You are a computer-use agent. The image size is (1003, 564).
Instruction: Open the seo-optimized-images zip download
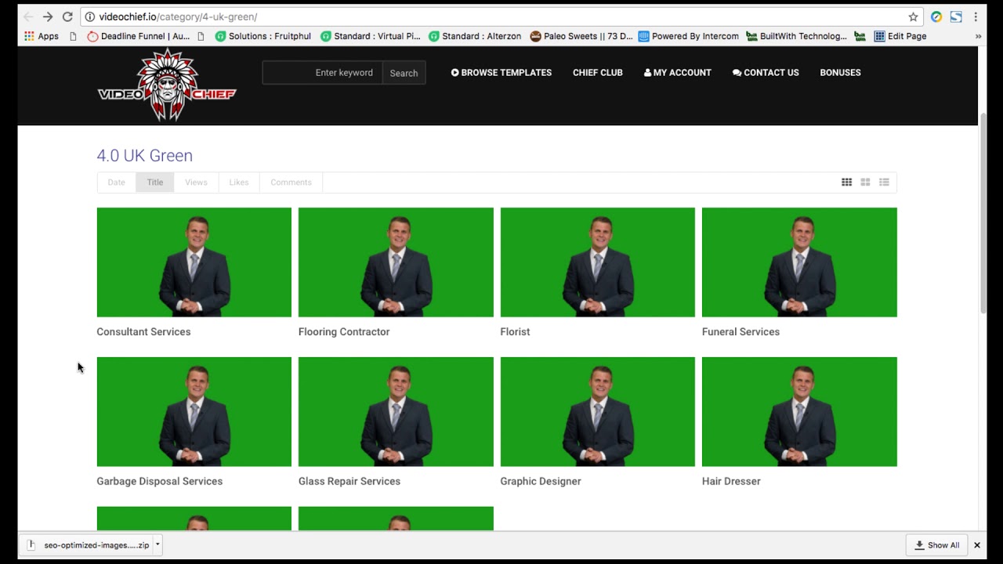[88, 545]
